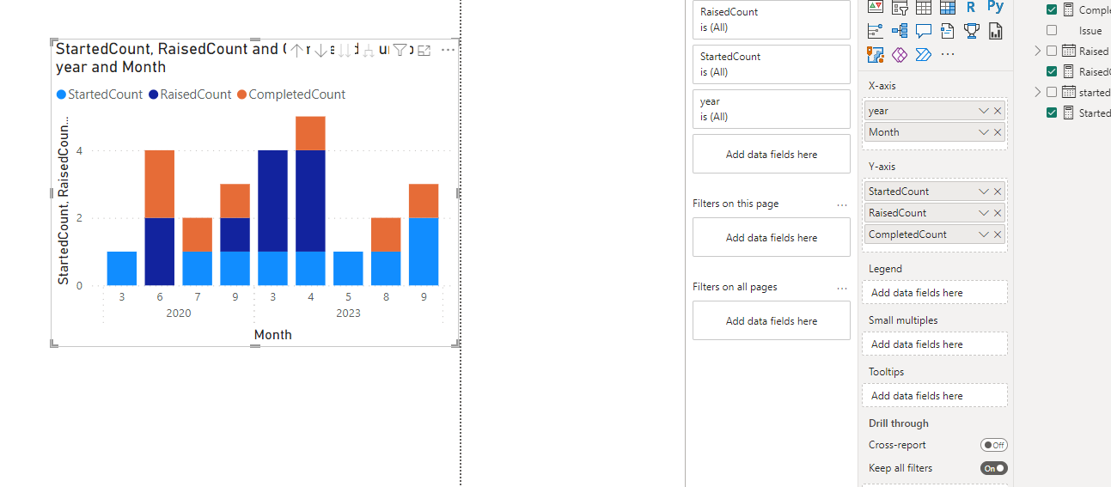Open the Filter icon on chart header

400,51
